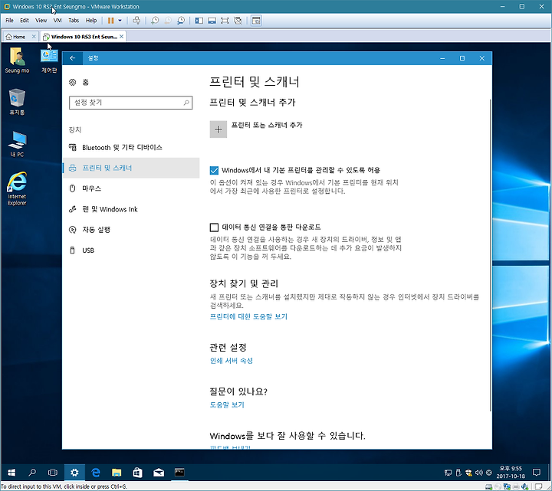552x491 pixels.
Task: Open Task View on the taskbar
Action: tap(53, 473)
